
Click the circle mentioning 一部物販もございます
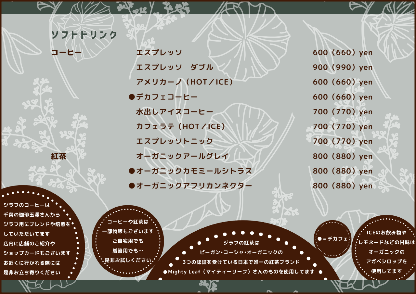coord(128,241)
